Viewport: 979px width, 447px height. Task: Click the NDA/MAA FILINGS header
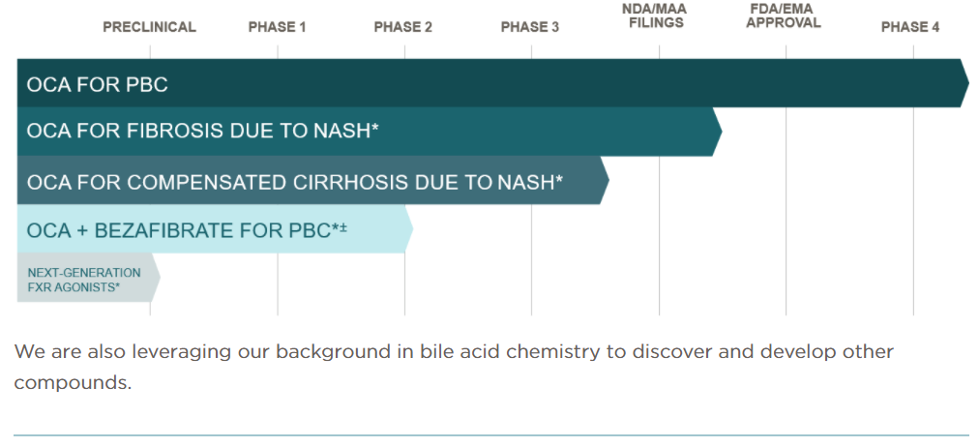click(655, 16)
